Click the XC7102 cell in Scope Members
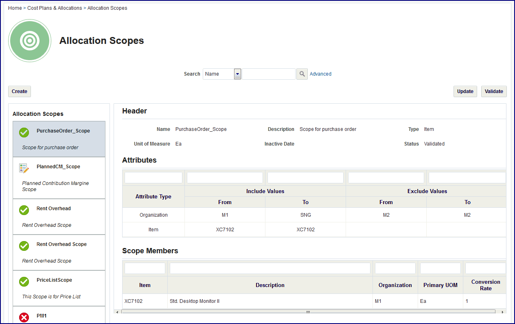 [x=145, y=301]
